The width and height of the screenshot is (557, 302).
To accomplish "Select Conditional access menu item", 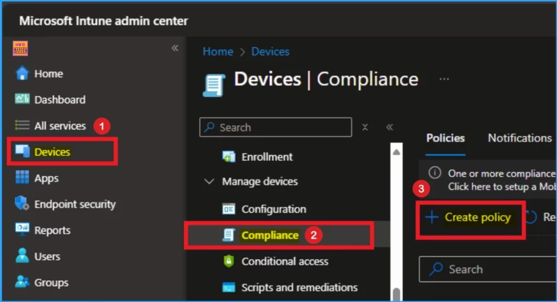I will (285, 262).
